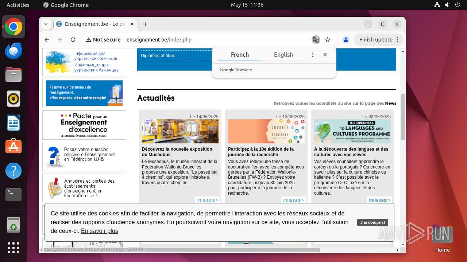Open Posez votre question banner
Screen dimensions: 467x262
[84, 156]
